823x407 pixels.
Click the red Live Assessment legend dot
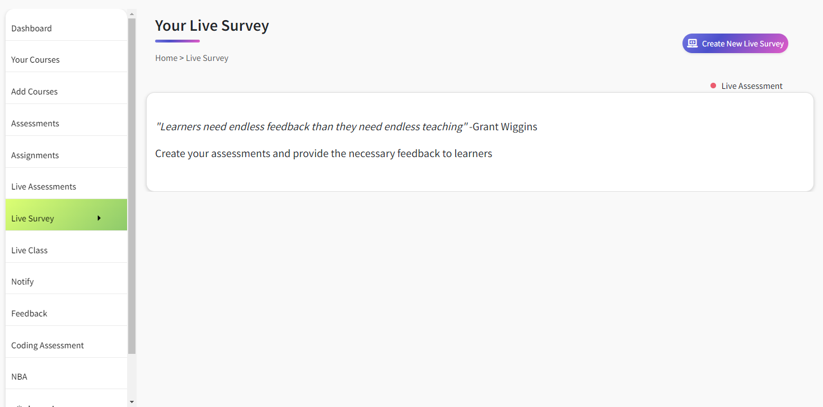(713, 86)
